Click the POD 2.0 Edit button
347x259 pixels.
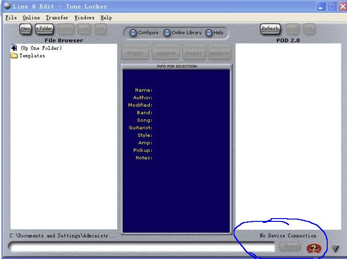coord(309,29)
